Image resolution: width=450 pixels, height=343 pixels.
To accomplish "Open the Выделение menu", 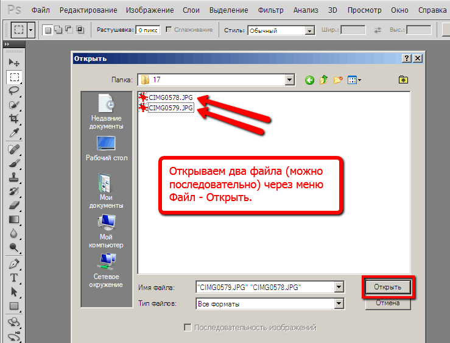I will 229,10.
